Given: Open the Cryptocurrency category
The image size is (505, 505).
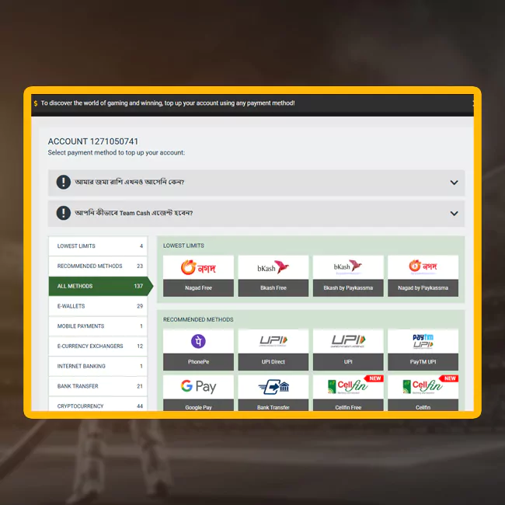Looking at the screenshot, I should [98, 404].
